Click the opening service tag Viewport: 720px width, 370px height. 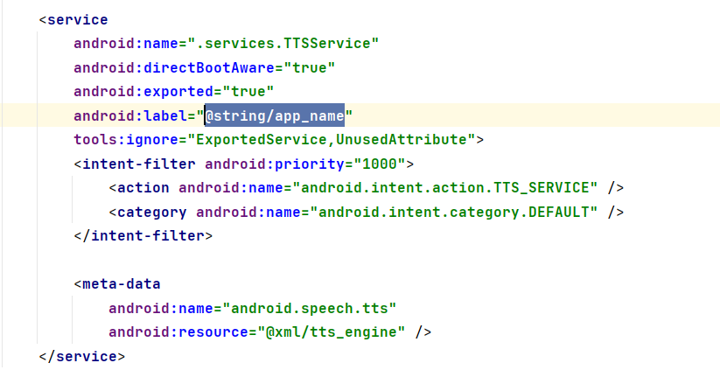(73, 20)
